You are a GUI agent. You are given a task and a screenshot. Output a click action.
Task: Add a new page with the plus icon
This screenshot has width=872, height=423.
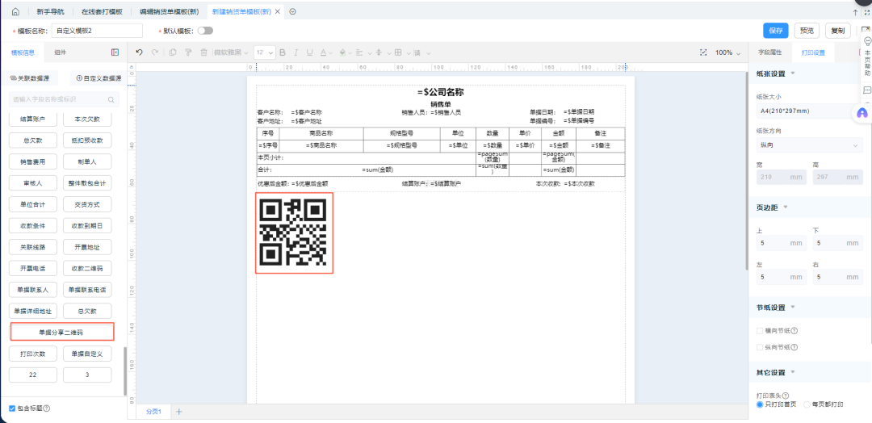pyautogui.click(x=179, y=412)
